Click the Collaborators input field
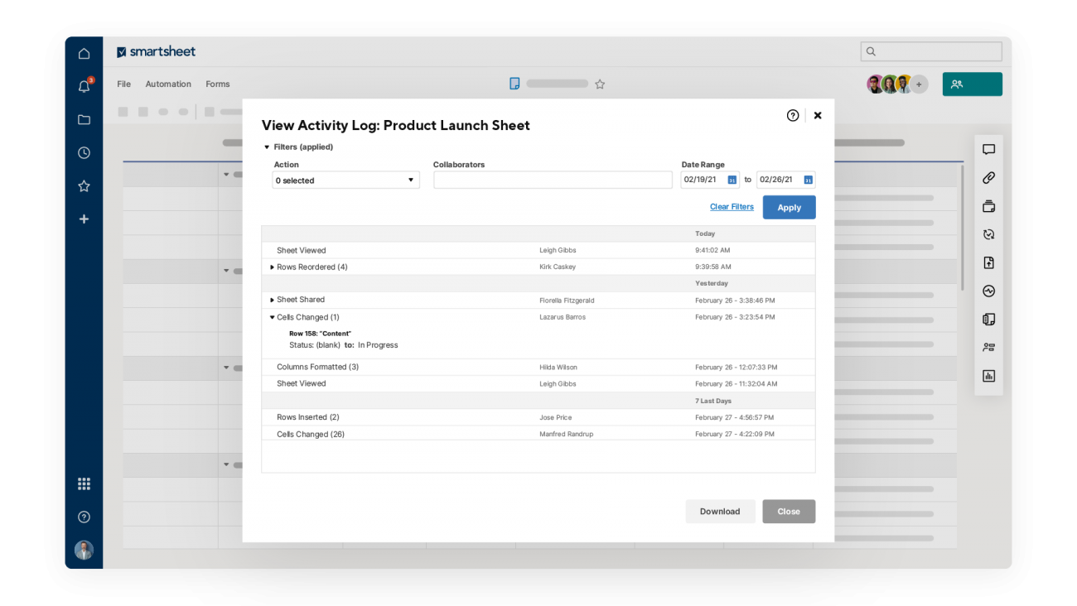Viewport: 1077px width, 606px height. tap(553, 180)
